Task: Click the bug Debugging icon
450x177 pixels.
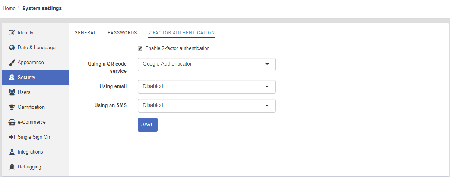Action: 12,167
